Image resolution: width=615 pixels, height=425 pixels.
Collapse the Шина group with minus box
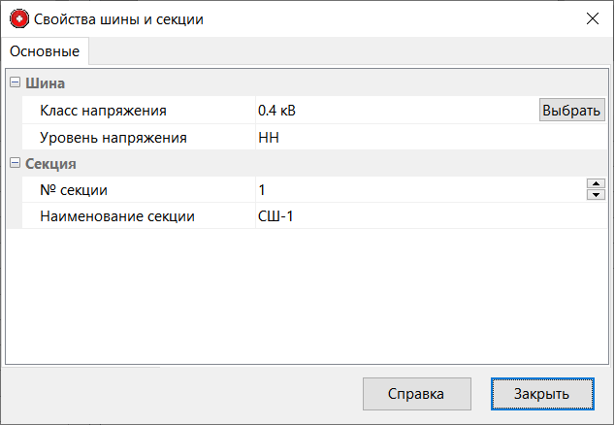(x=15, y=83)
